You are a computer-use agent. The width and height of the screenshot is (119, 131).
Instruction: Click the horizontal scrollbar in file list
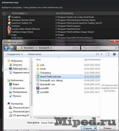pyautogui.click(x=54, y=117)
